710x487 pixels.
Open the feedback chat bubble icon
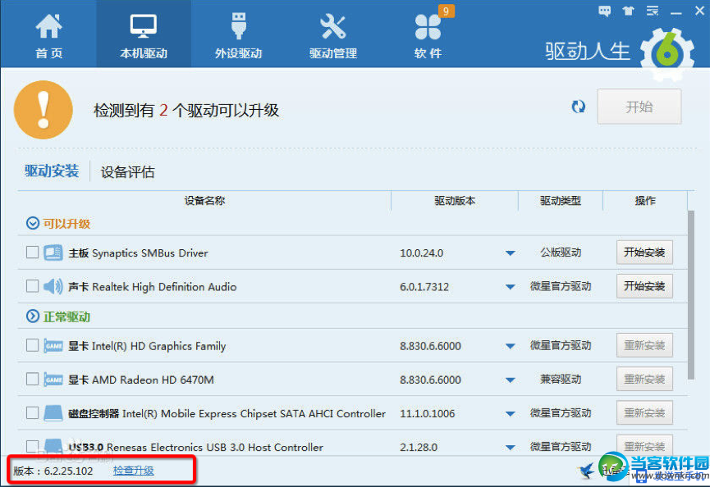tap(604, 11)
